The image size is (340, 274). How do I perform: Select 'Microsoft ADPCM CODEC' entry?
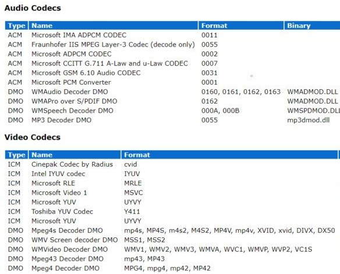tap(72, 54)
